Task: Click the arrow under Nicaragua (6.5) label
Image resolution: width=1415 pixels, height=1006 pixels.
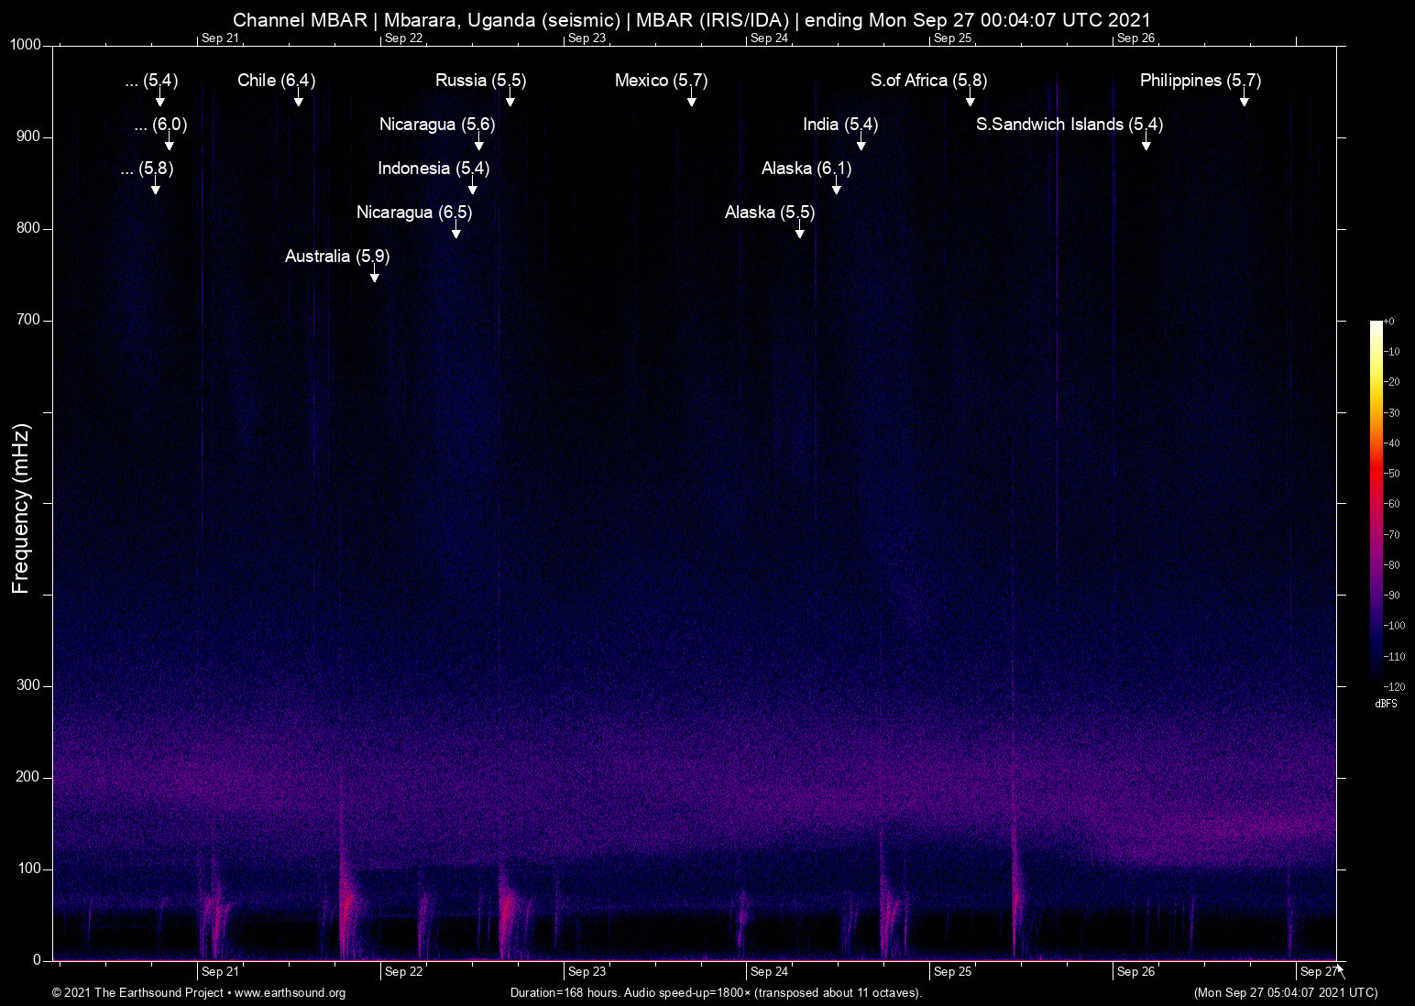Action: (x=455, y=232)
